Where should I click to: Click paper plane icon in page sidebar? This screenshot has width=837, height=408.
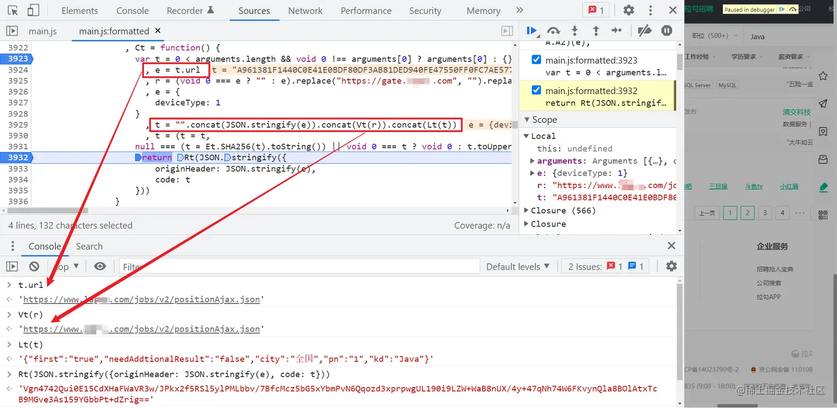(x=824, y=103)
